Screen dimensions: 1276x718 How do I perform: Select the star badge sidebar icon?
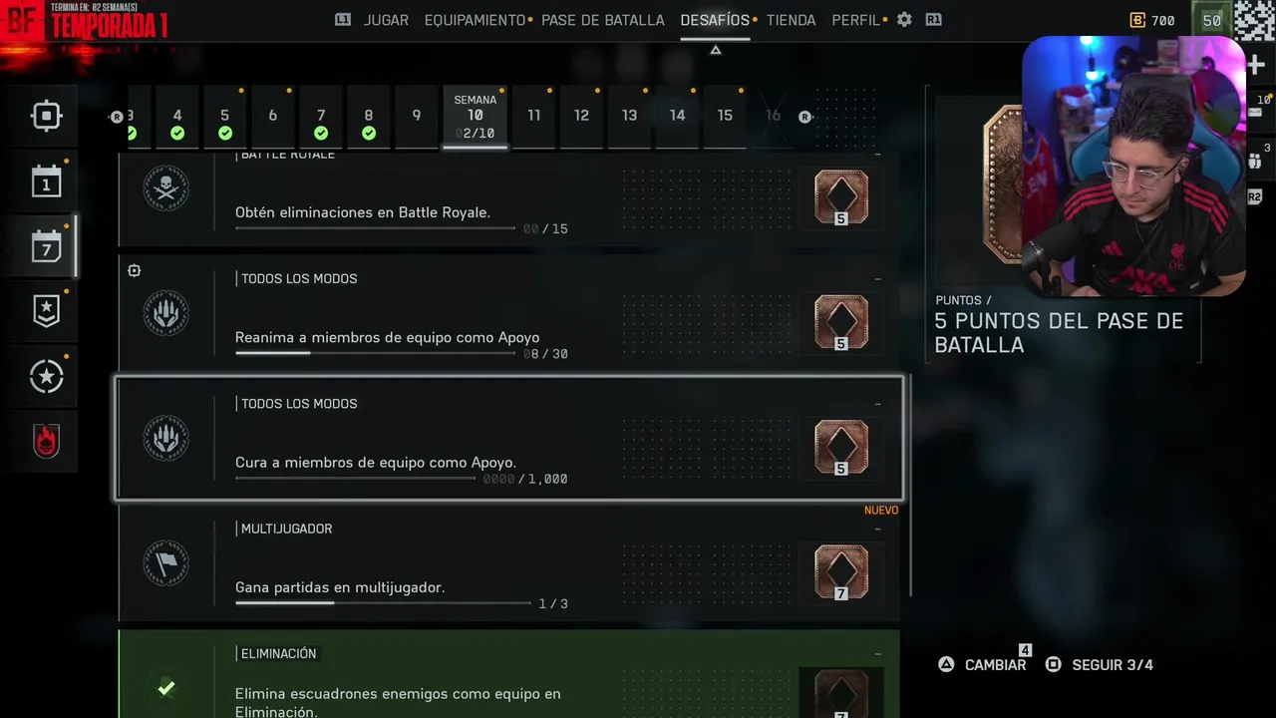pyautogui.click(x=46, y=311)
